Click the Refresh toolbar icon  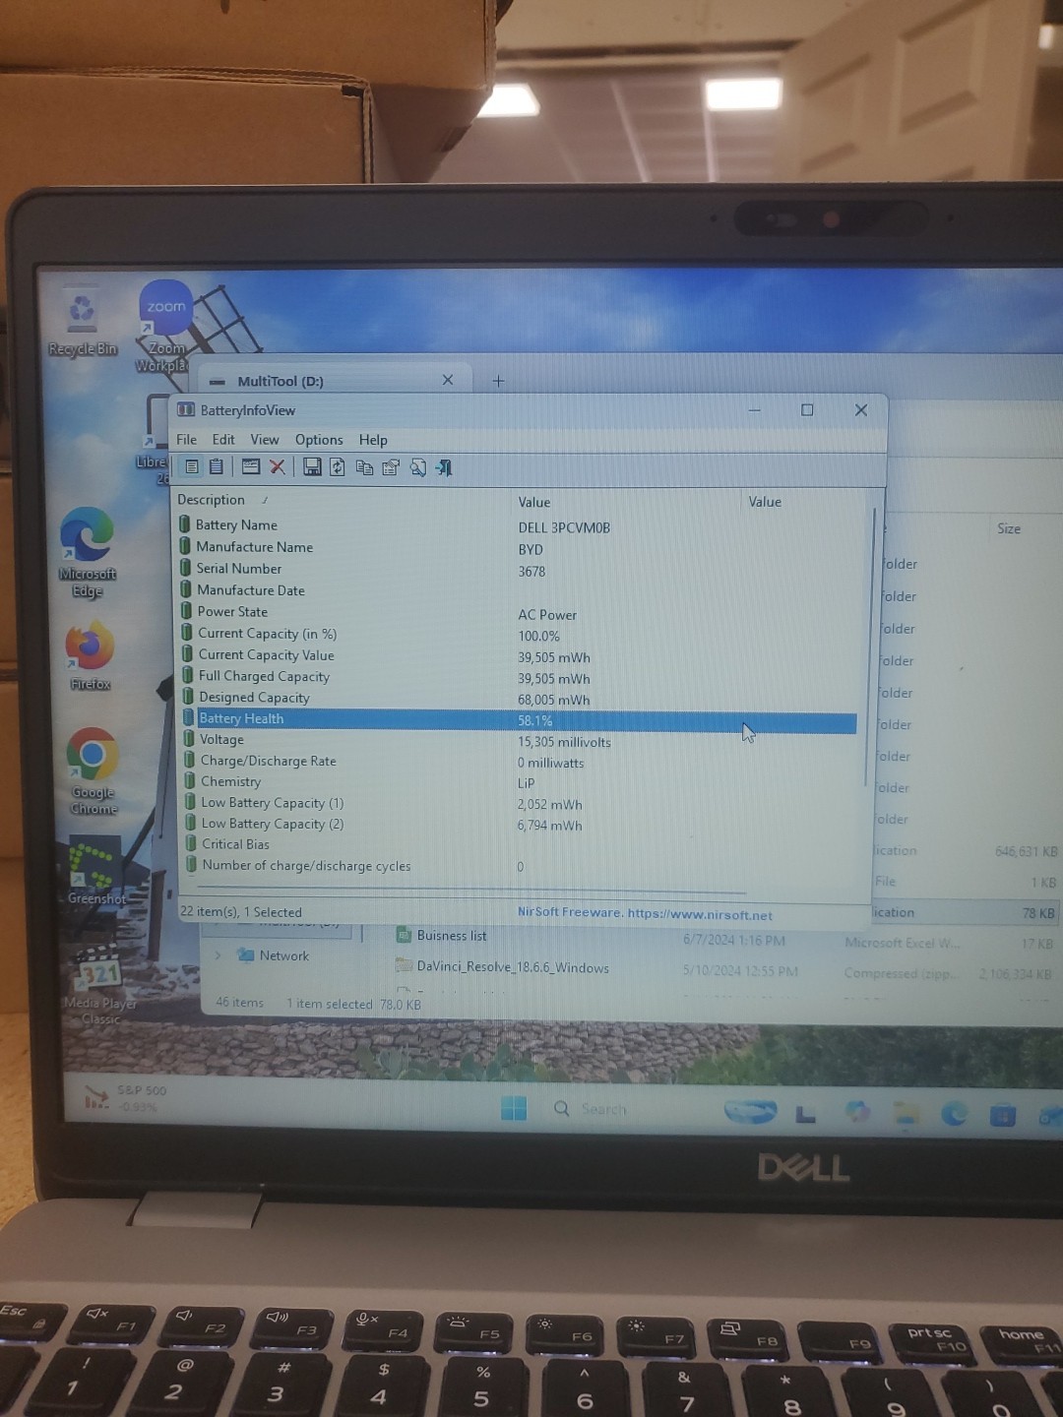tap(338, 467)
